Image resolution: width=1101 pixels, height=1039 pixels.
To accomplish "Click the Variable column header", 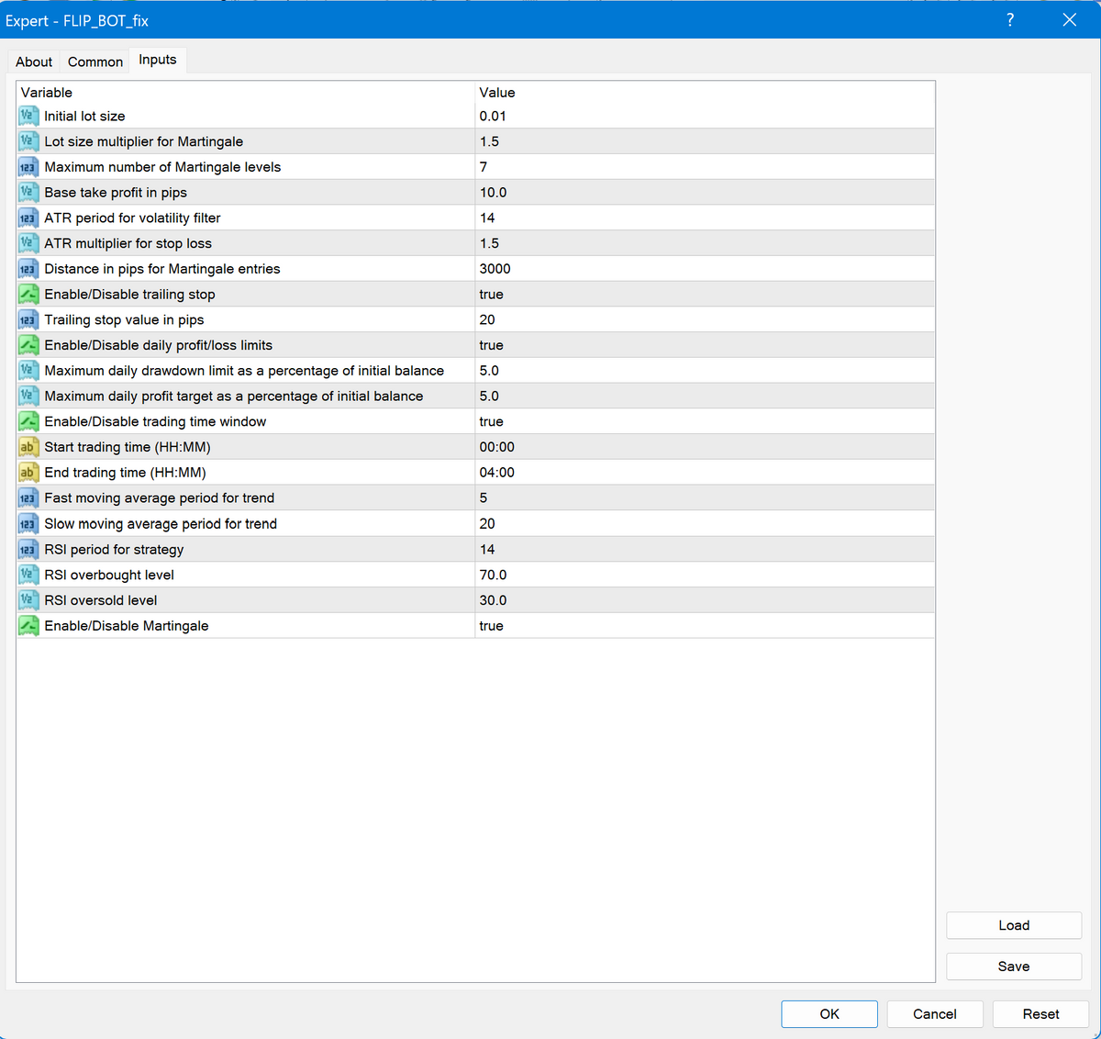I will point(47,93).
